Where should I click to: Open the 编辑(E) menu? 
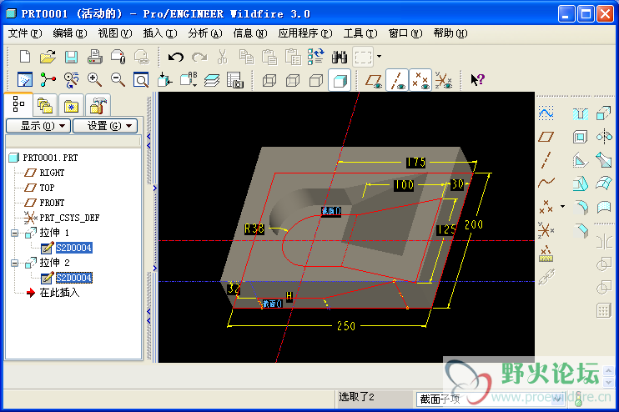point(70,33)
